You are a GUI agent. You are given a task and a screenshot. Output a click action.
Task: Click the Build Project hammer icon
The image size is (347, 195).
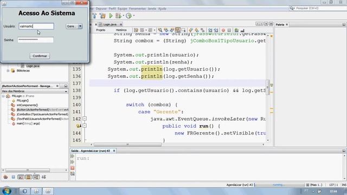(94, 16)
